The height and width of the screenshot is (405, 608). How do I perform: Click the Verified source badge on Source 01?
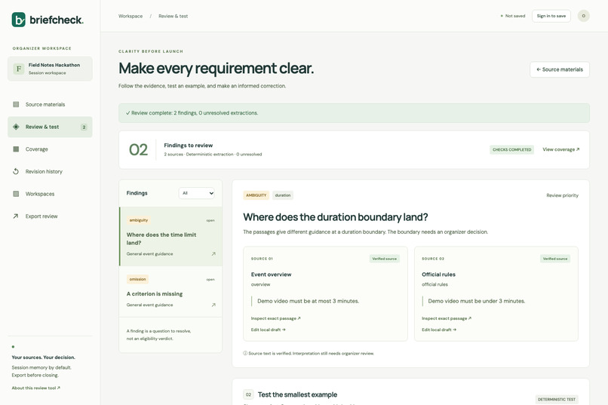[x=384, y=259]
